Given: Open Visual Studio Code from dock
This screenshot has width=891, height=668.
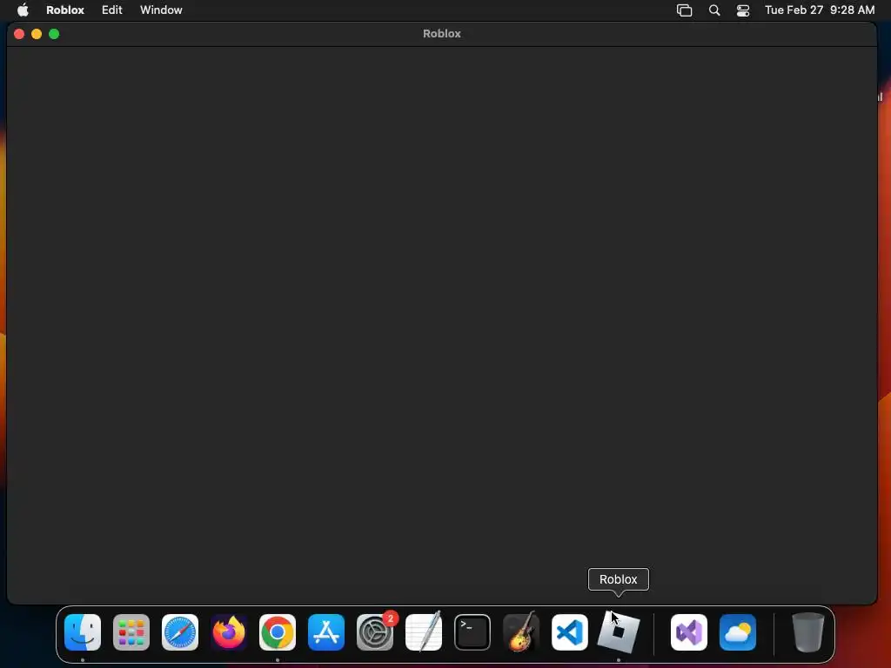Looking at the screenshot, I should pos(570,632).
